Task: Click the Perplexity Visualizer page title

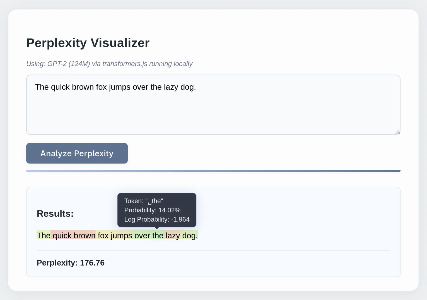Action: (x=88, y=43)
